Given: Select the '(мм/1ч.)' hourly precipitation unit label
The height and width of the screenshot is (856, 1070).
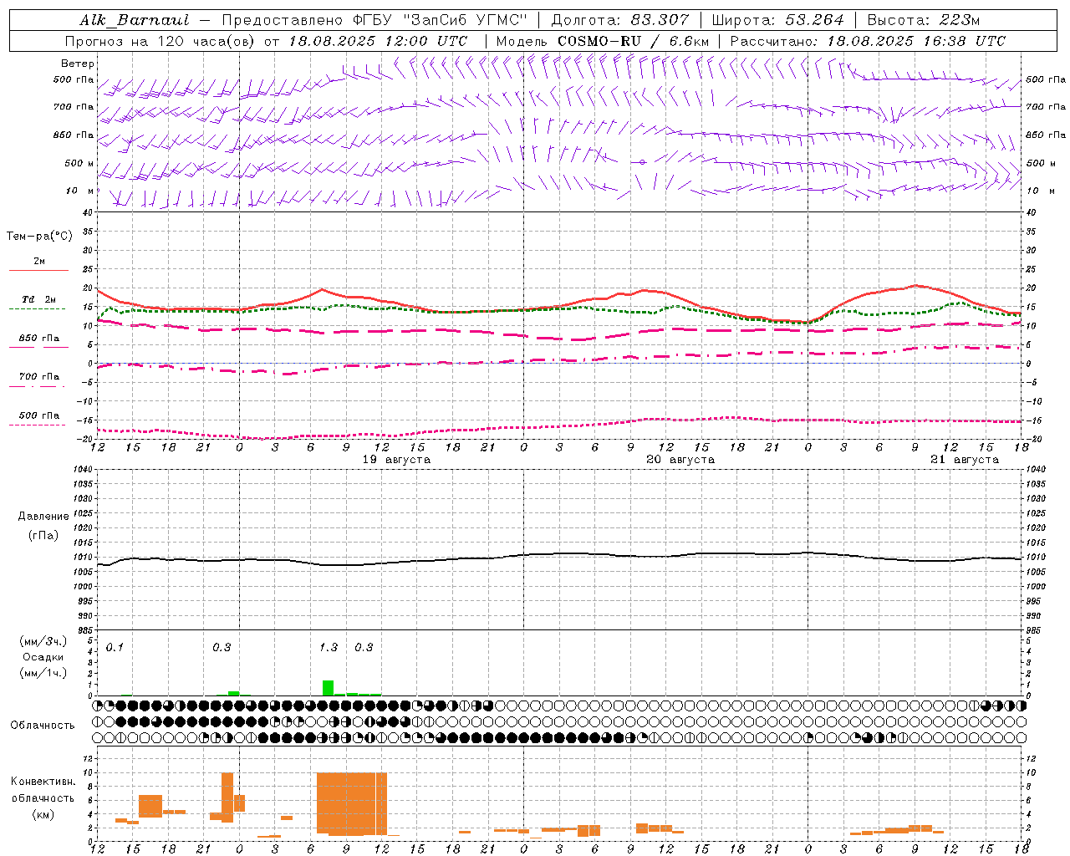Looking at the screenshot, I should (43, 673).
